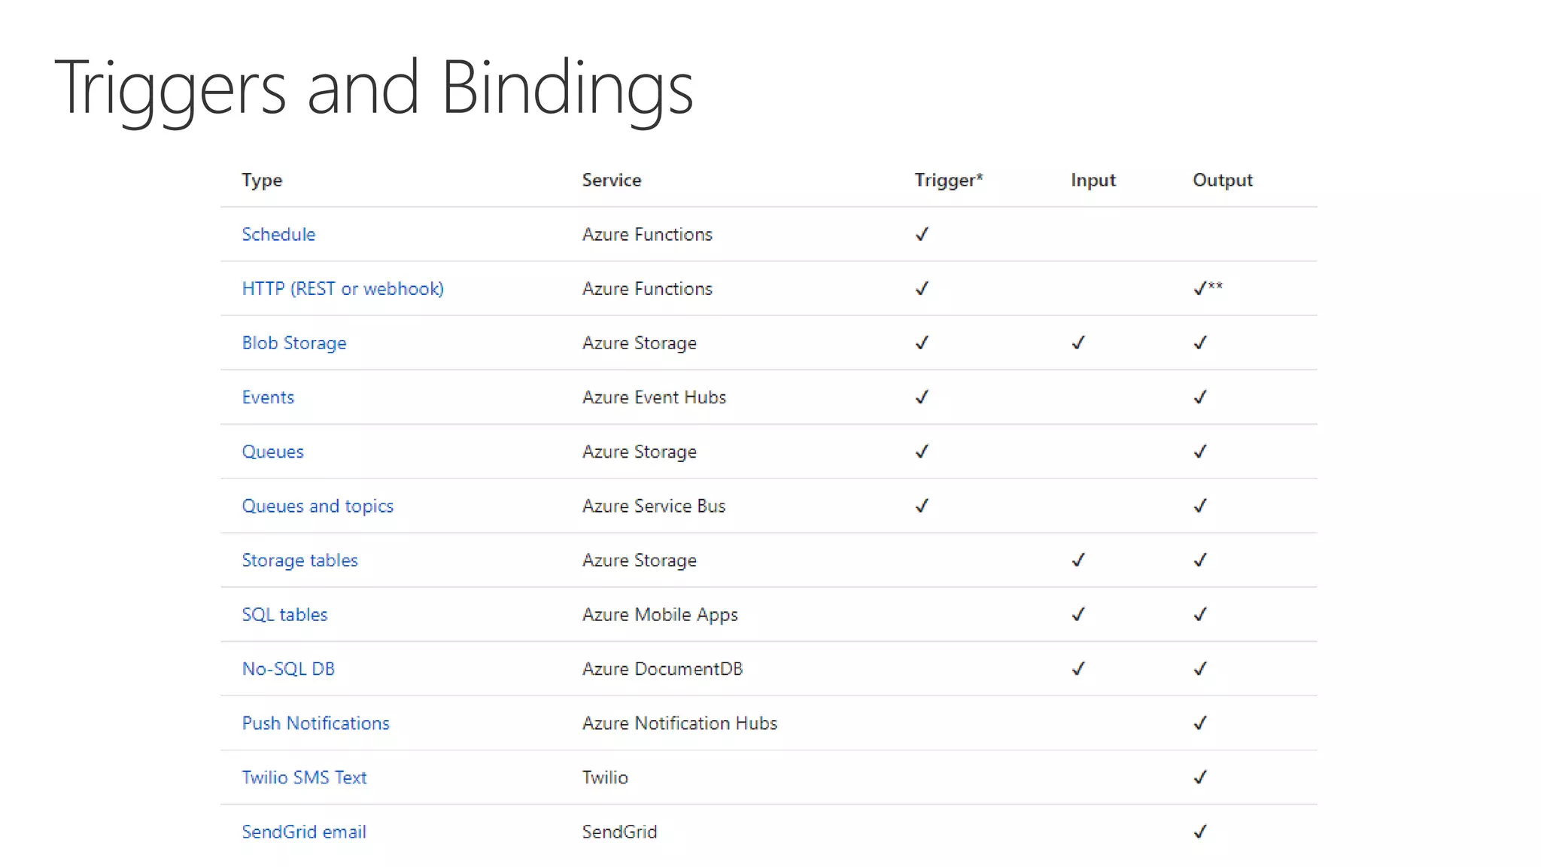
Task: Click the HTTP output checkmark with asterisks
Action: [x=1207, y=288]
